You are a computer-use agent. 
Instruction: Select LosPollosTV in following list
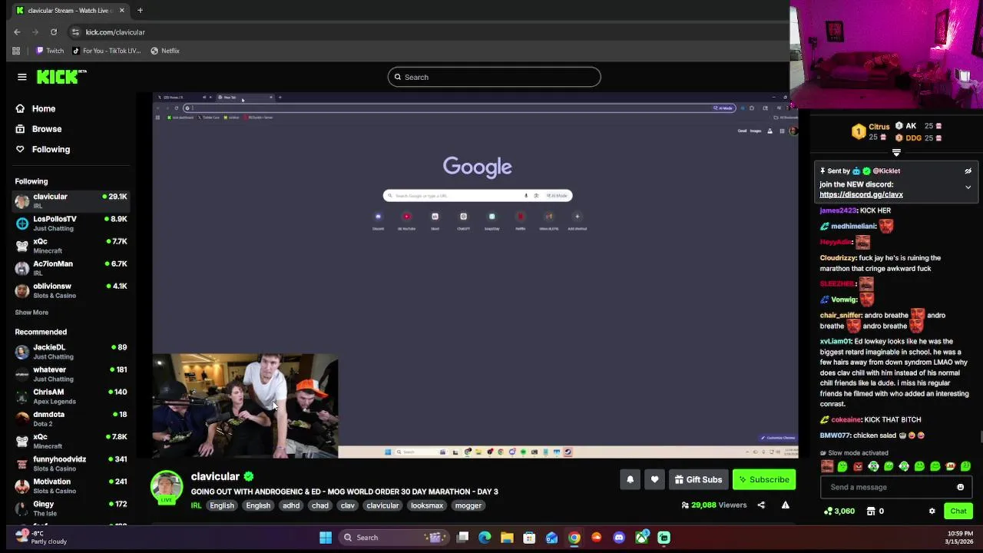click(x=71, y=223)
